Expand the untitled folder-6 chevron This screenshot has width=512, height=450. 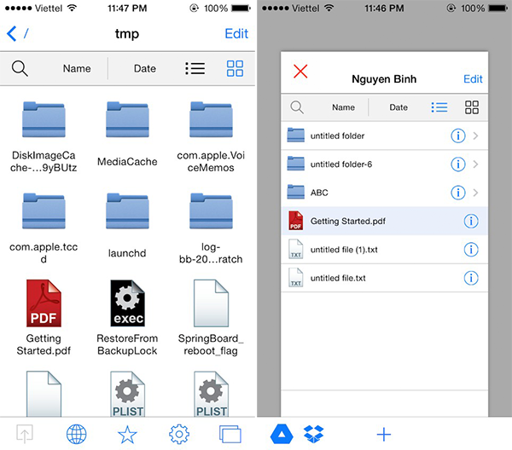point(476,164)
